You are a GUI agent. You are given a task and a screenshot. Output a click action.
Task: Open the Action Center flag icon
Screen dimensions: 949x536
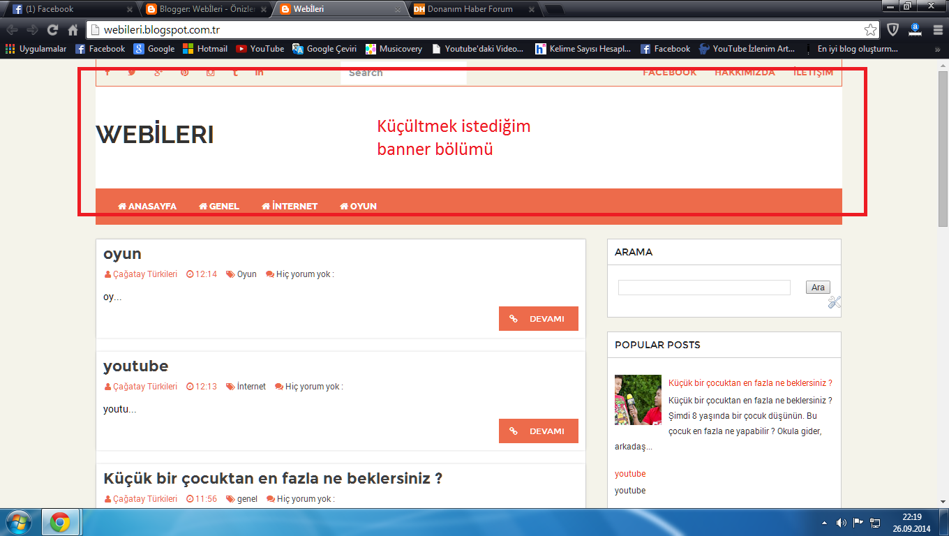pyautogui.click(x=858, y=523)
